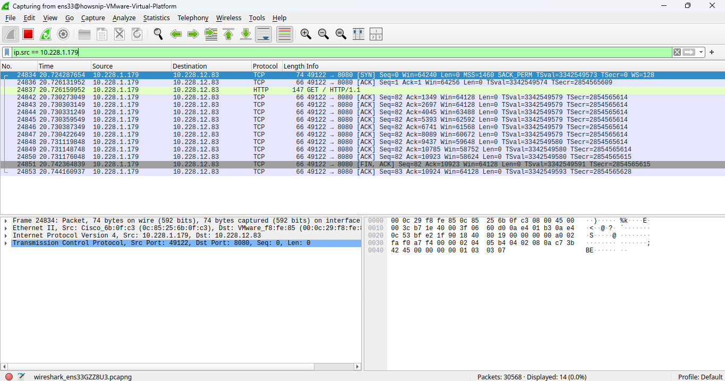Zoom out main window text
Viewport: 725px width, 381px height.
(323, 34)
